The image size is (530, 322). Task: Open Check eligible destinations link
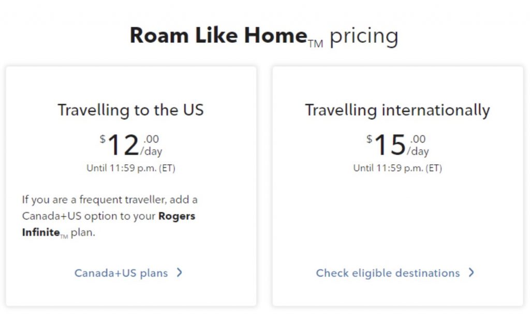coord(388,273)
